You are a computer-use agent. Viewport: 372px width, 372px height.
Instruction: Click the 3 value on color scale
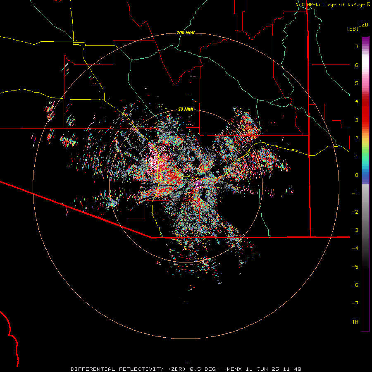pyautogui.click(x=357, y=120)
